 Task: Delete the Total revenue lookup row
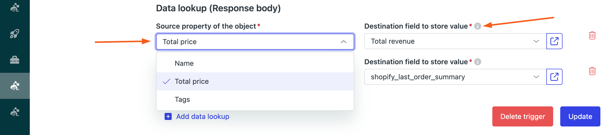(x=592, y=35)
